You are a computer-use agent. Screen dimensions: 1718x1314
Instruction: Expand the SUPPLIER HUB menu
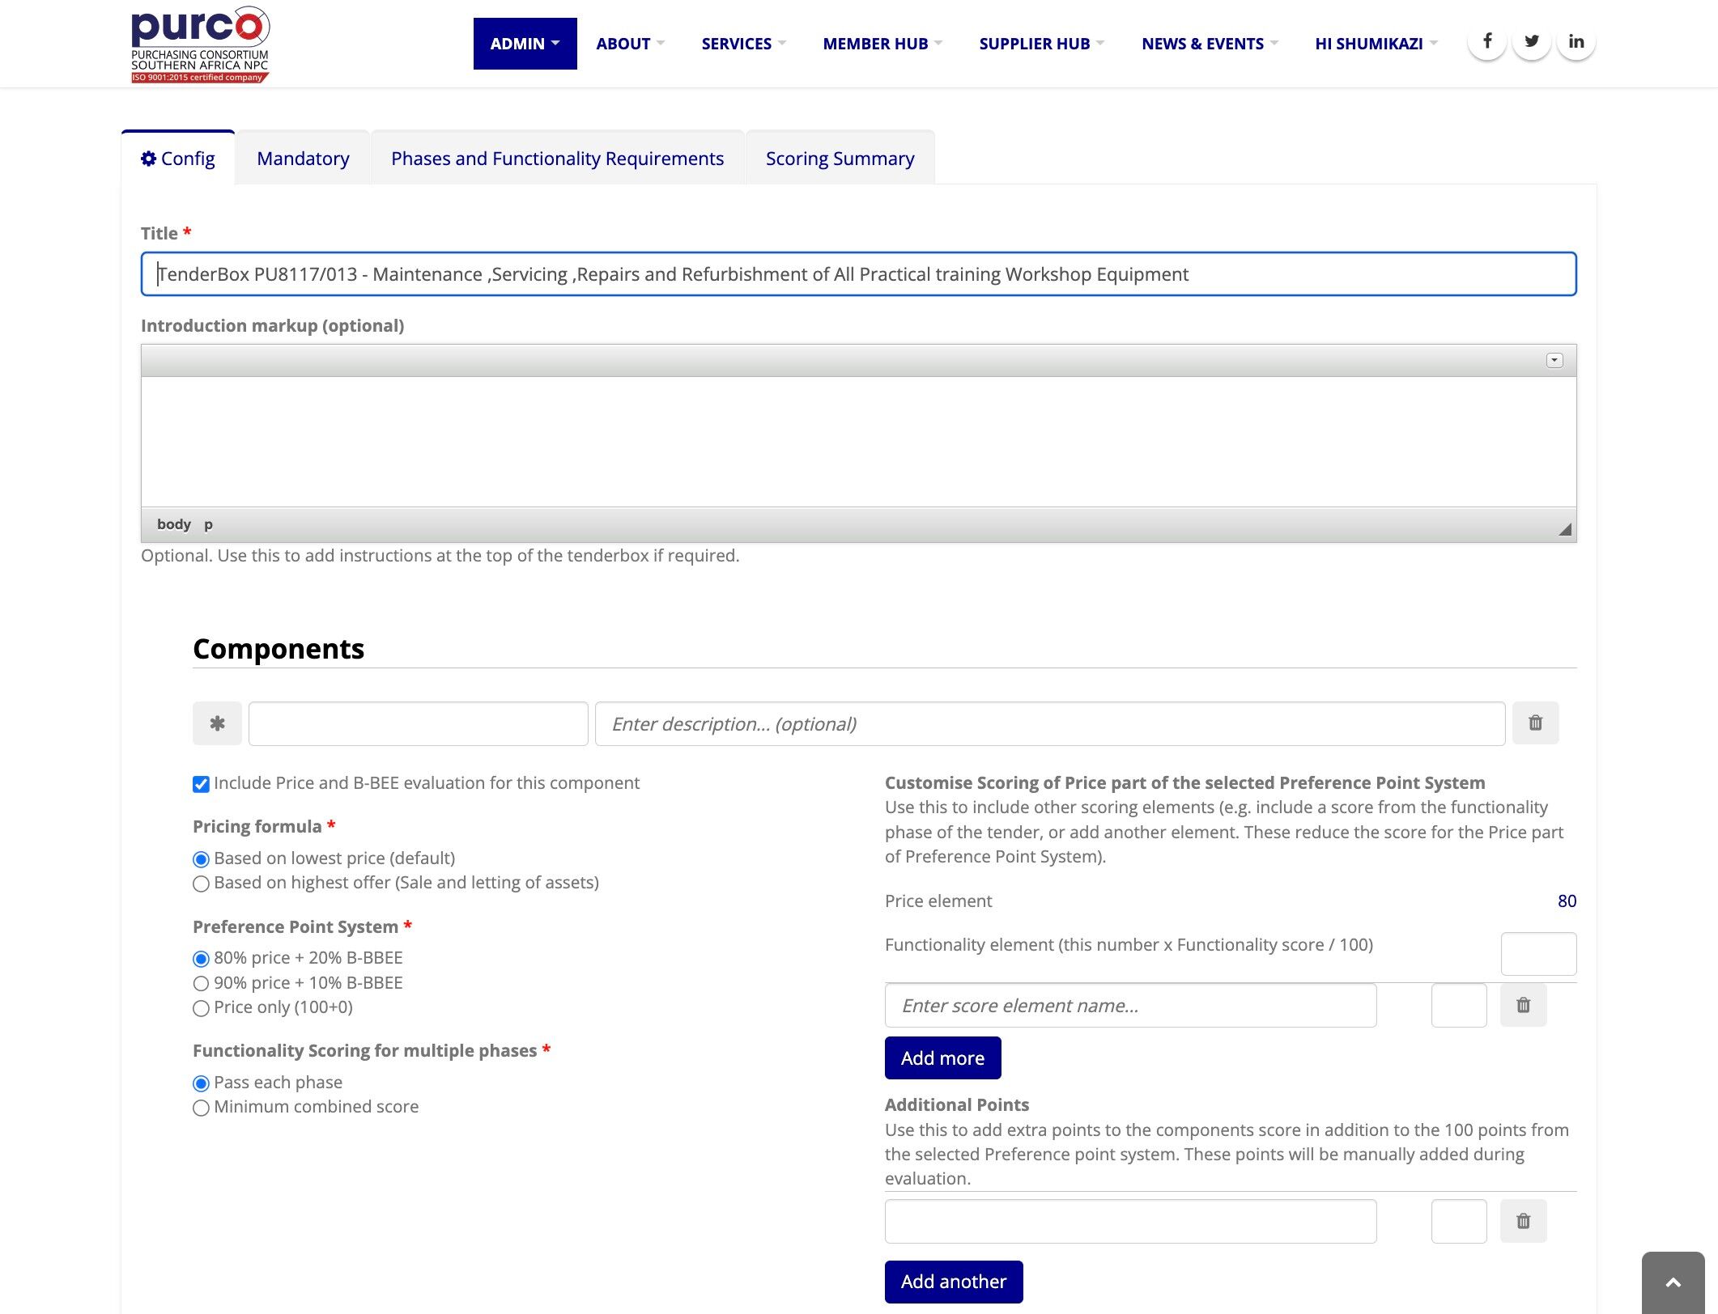click(x=1040, y=44)
